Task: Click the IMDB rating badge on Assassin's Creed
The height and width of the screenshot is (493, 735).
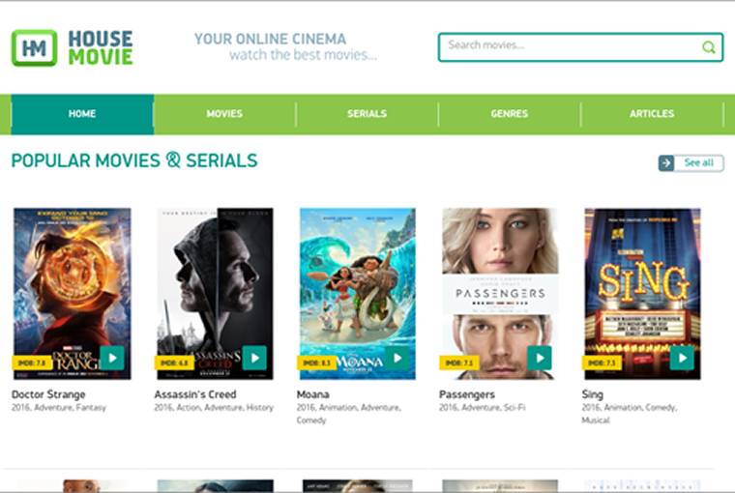Action: pyautogui.click(x=172, y=363)
